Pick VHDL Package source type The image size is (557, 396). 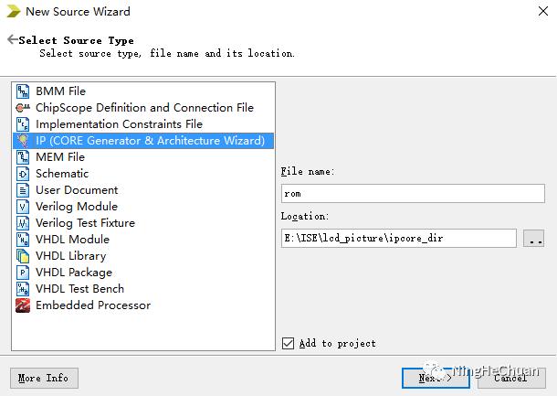(x=74, y=273)
